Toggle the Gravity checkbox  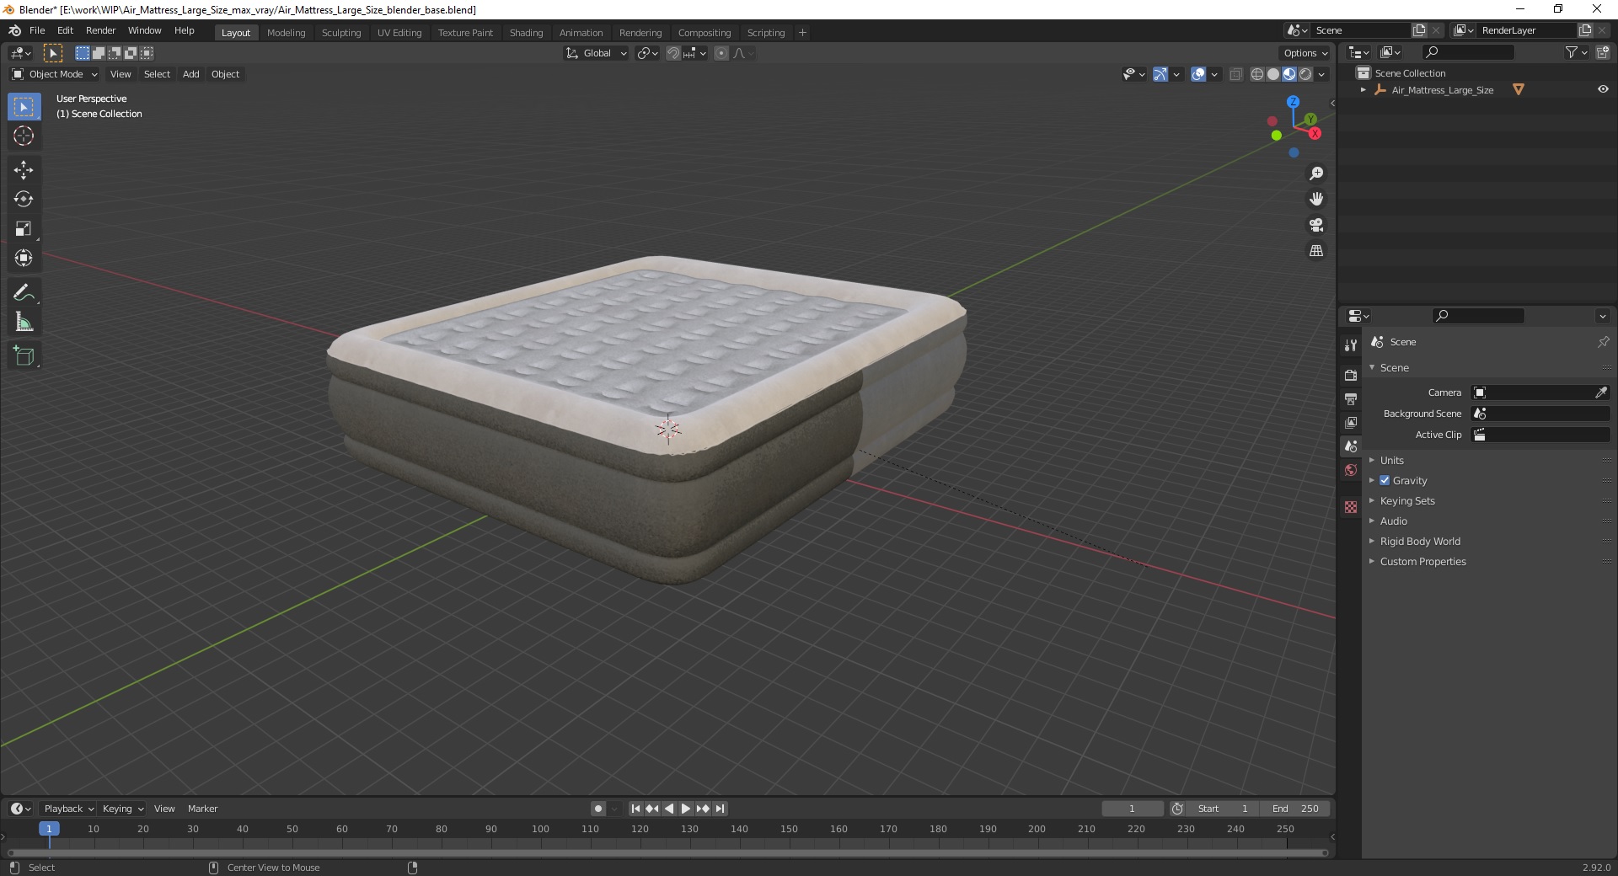coord(1385,480)
